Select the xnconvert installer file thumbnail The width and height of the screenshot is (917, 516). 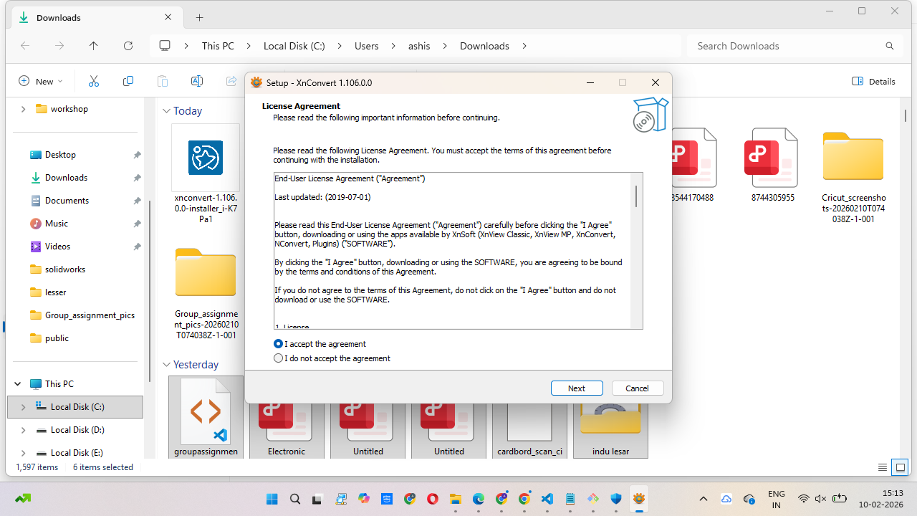coord(206,158)
